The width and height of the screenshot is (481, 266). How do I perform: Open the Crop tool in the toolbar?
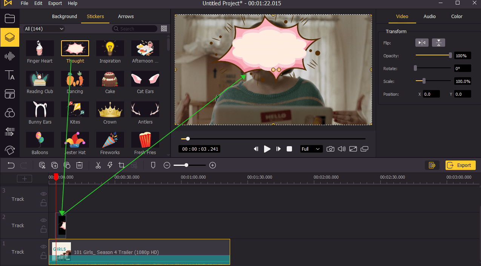point(121,165)
